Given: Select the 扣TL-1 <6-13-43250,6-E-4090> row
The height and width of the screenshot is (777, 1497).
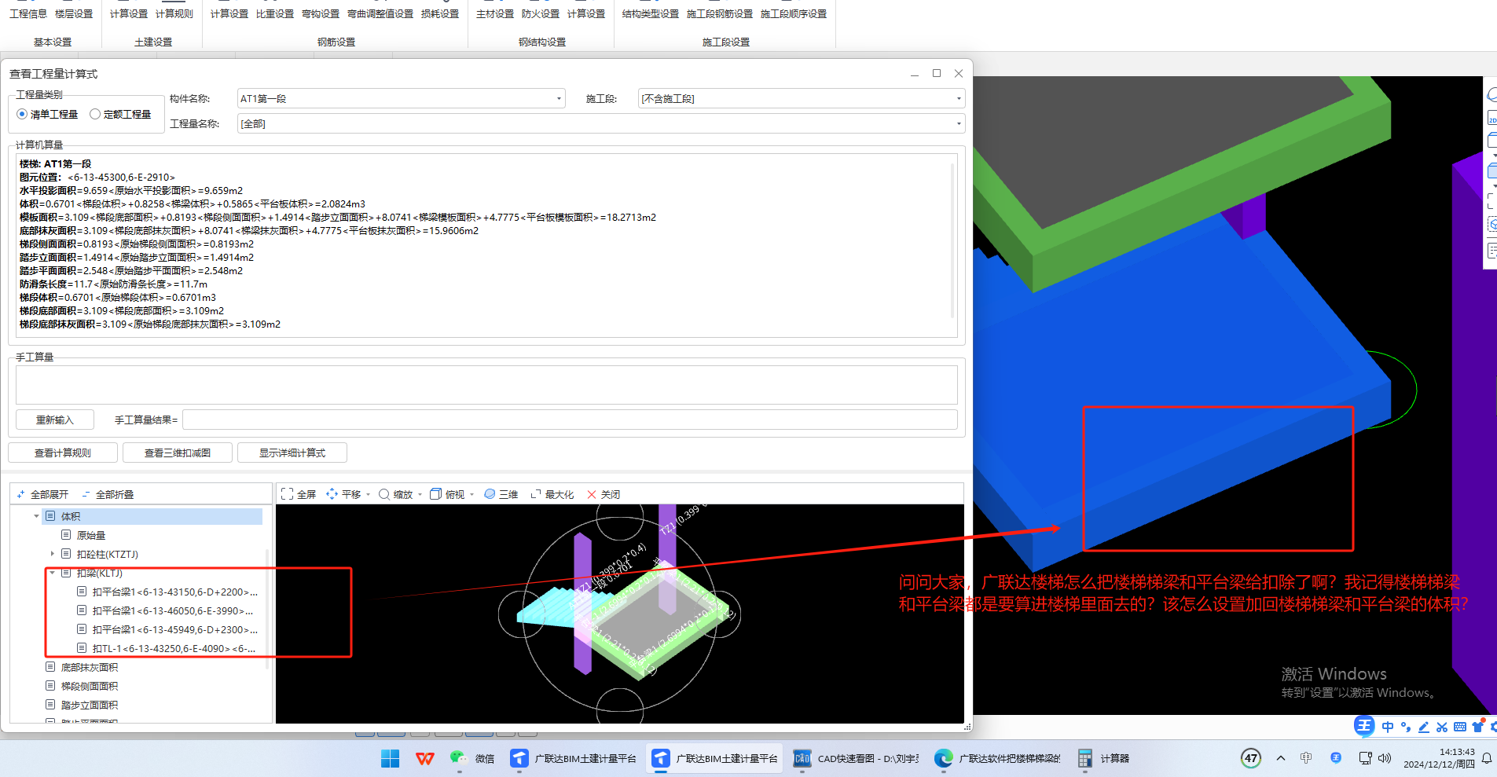Looking at the screenshot, I should 174,648.
